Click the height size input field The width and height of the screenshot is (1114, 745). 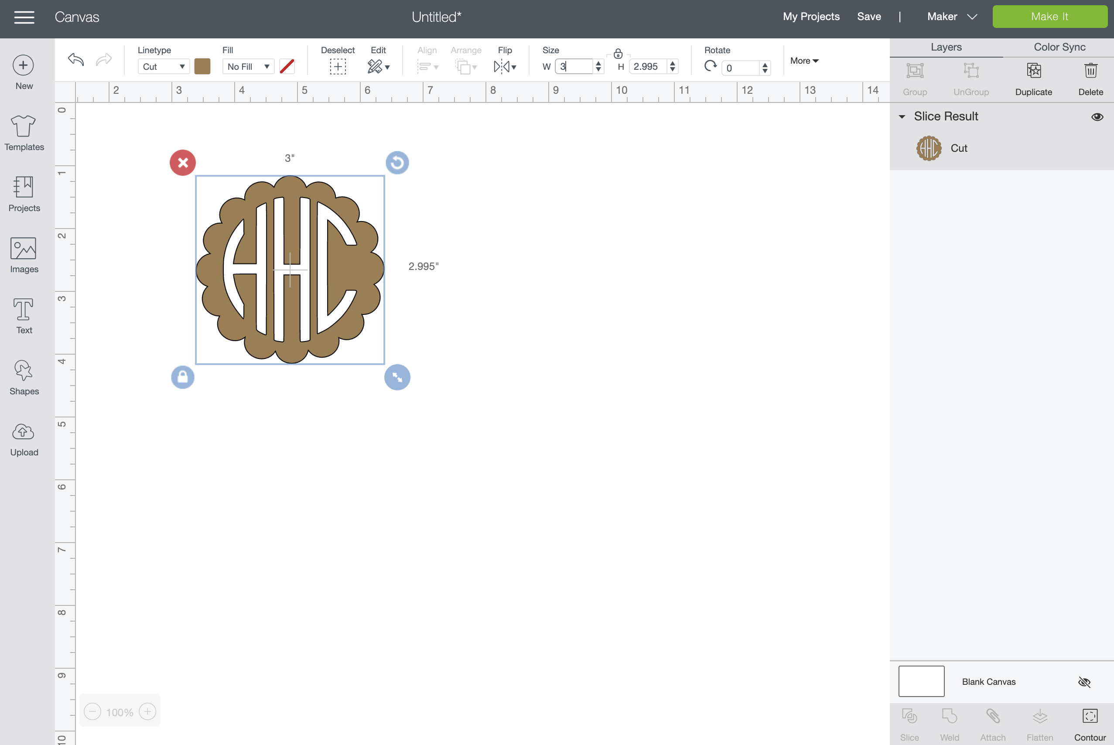(x=647, y=66)
